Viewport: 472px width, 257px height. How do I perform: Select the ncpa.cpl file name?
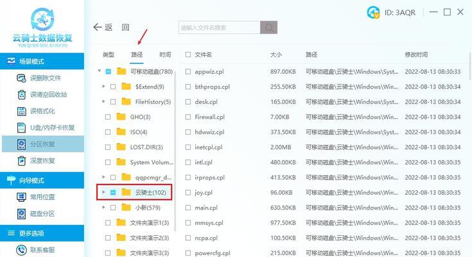pos(206,238)
